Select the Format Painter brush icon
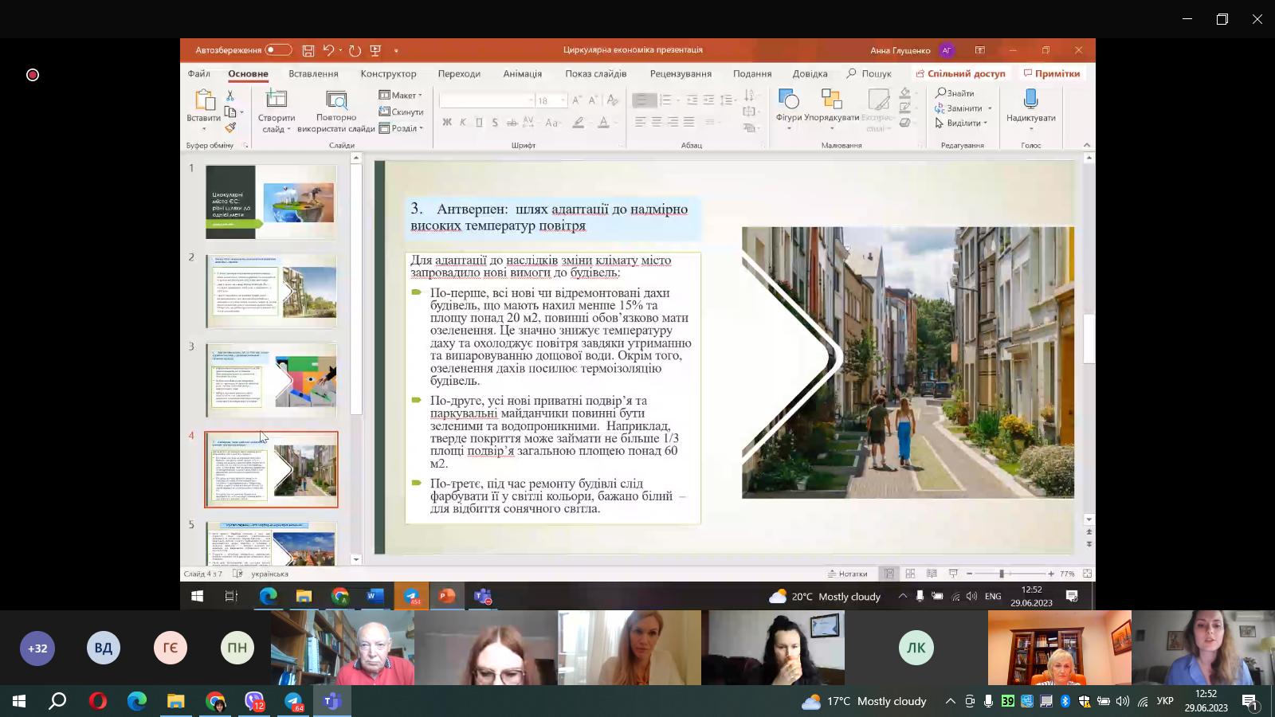Screen dimensions: 1275x717 click(x=230, y=127)
